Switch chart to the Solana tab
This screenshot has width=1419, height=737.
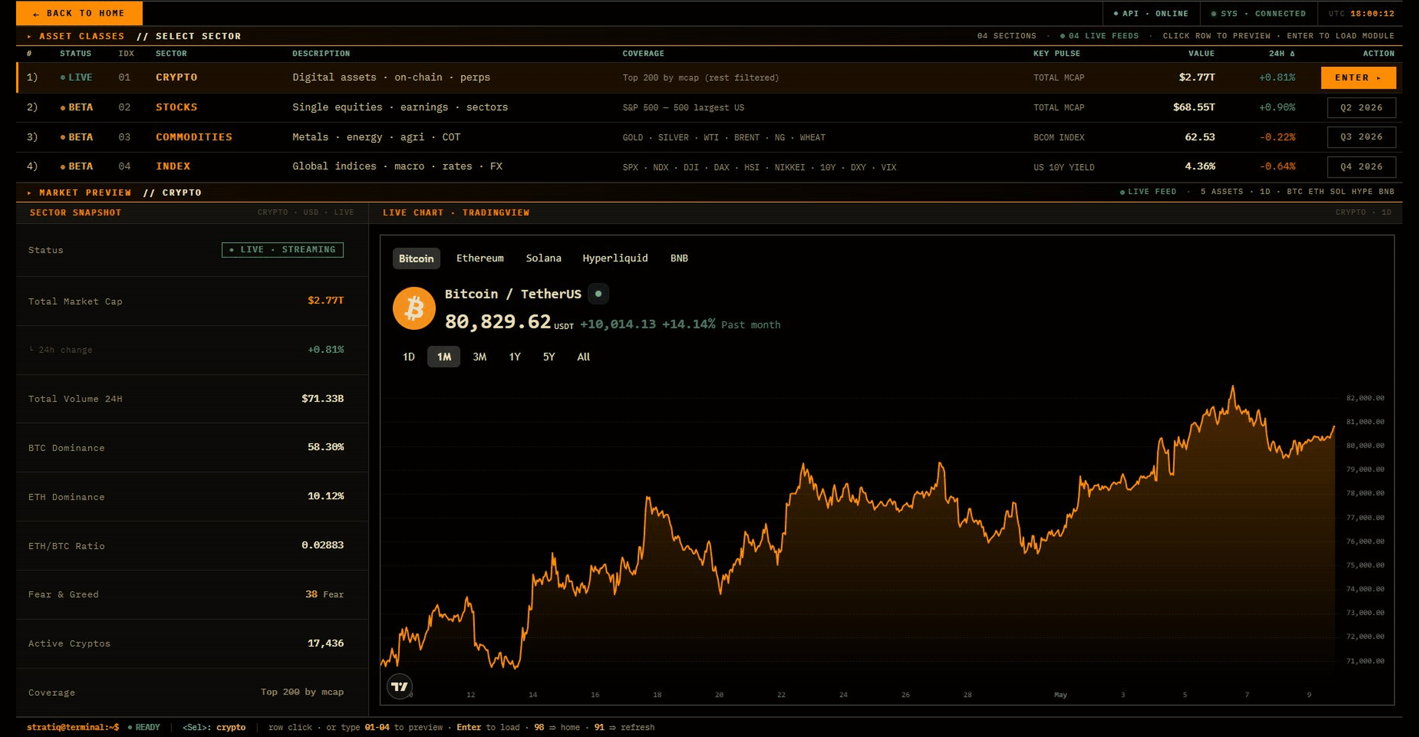[x=543, y=258]
